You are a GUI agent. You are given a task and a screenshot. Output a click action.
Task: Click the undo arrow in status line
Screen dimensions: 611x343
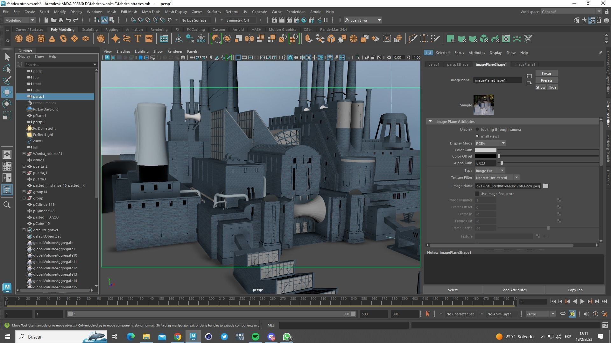[x=68, y=20]
